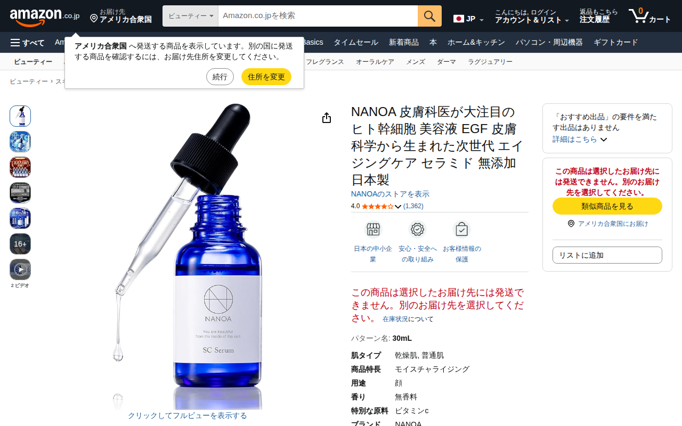Viewport: 682px width, 426px height.
Task: Click the Amazon.co.jp logo
Action: [x=45, y=16]
